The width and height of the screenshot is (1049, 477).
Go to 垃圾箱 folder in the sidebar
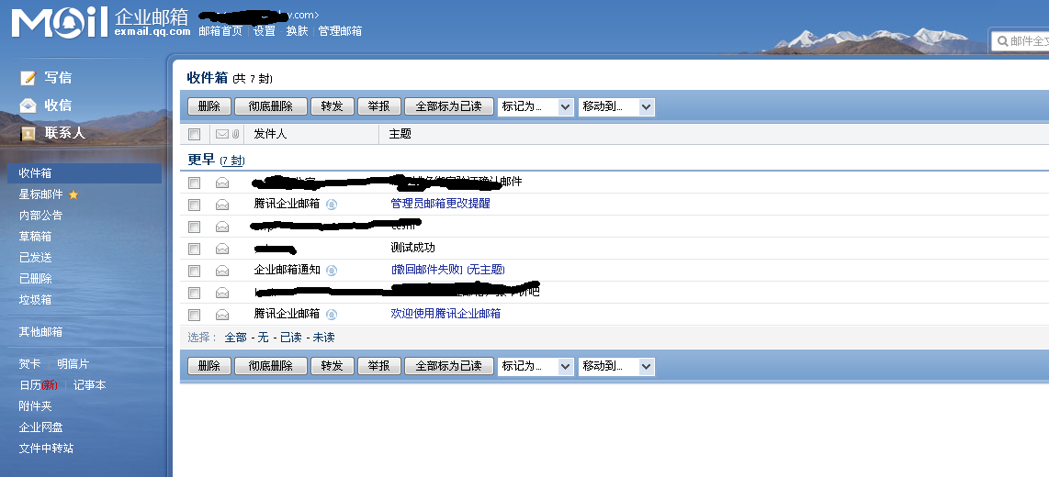pos(36,300)
